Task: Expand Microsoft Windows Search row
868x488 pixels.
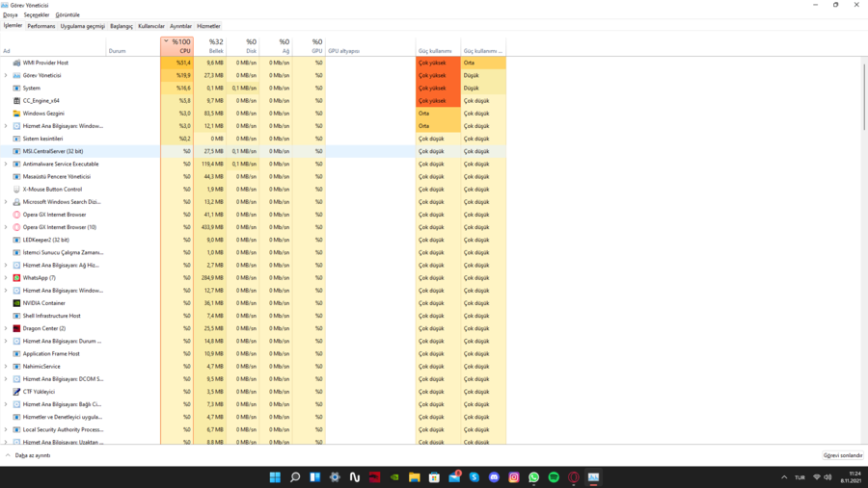Action: (x=6, y=202)
